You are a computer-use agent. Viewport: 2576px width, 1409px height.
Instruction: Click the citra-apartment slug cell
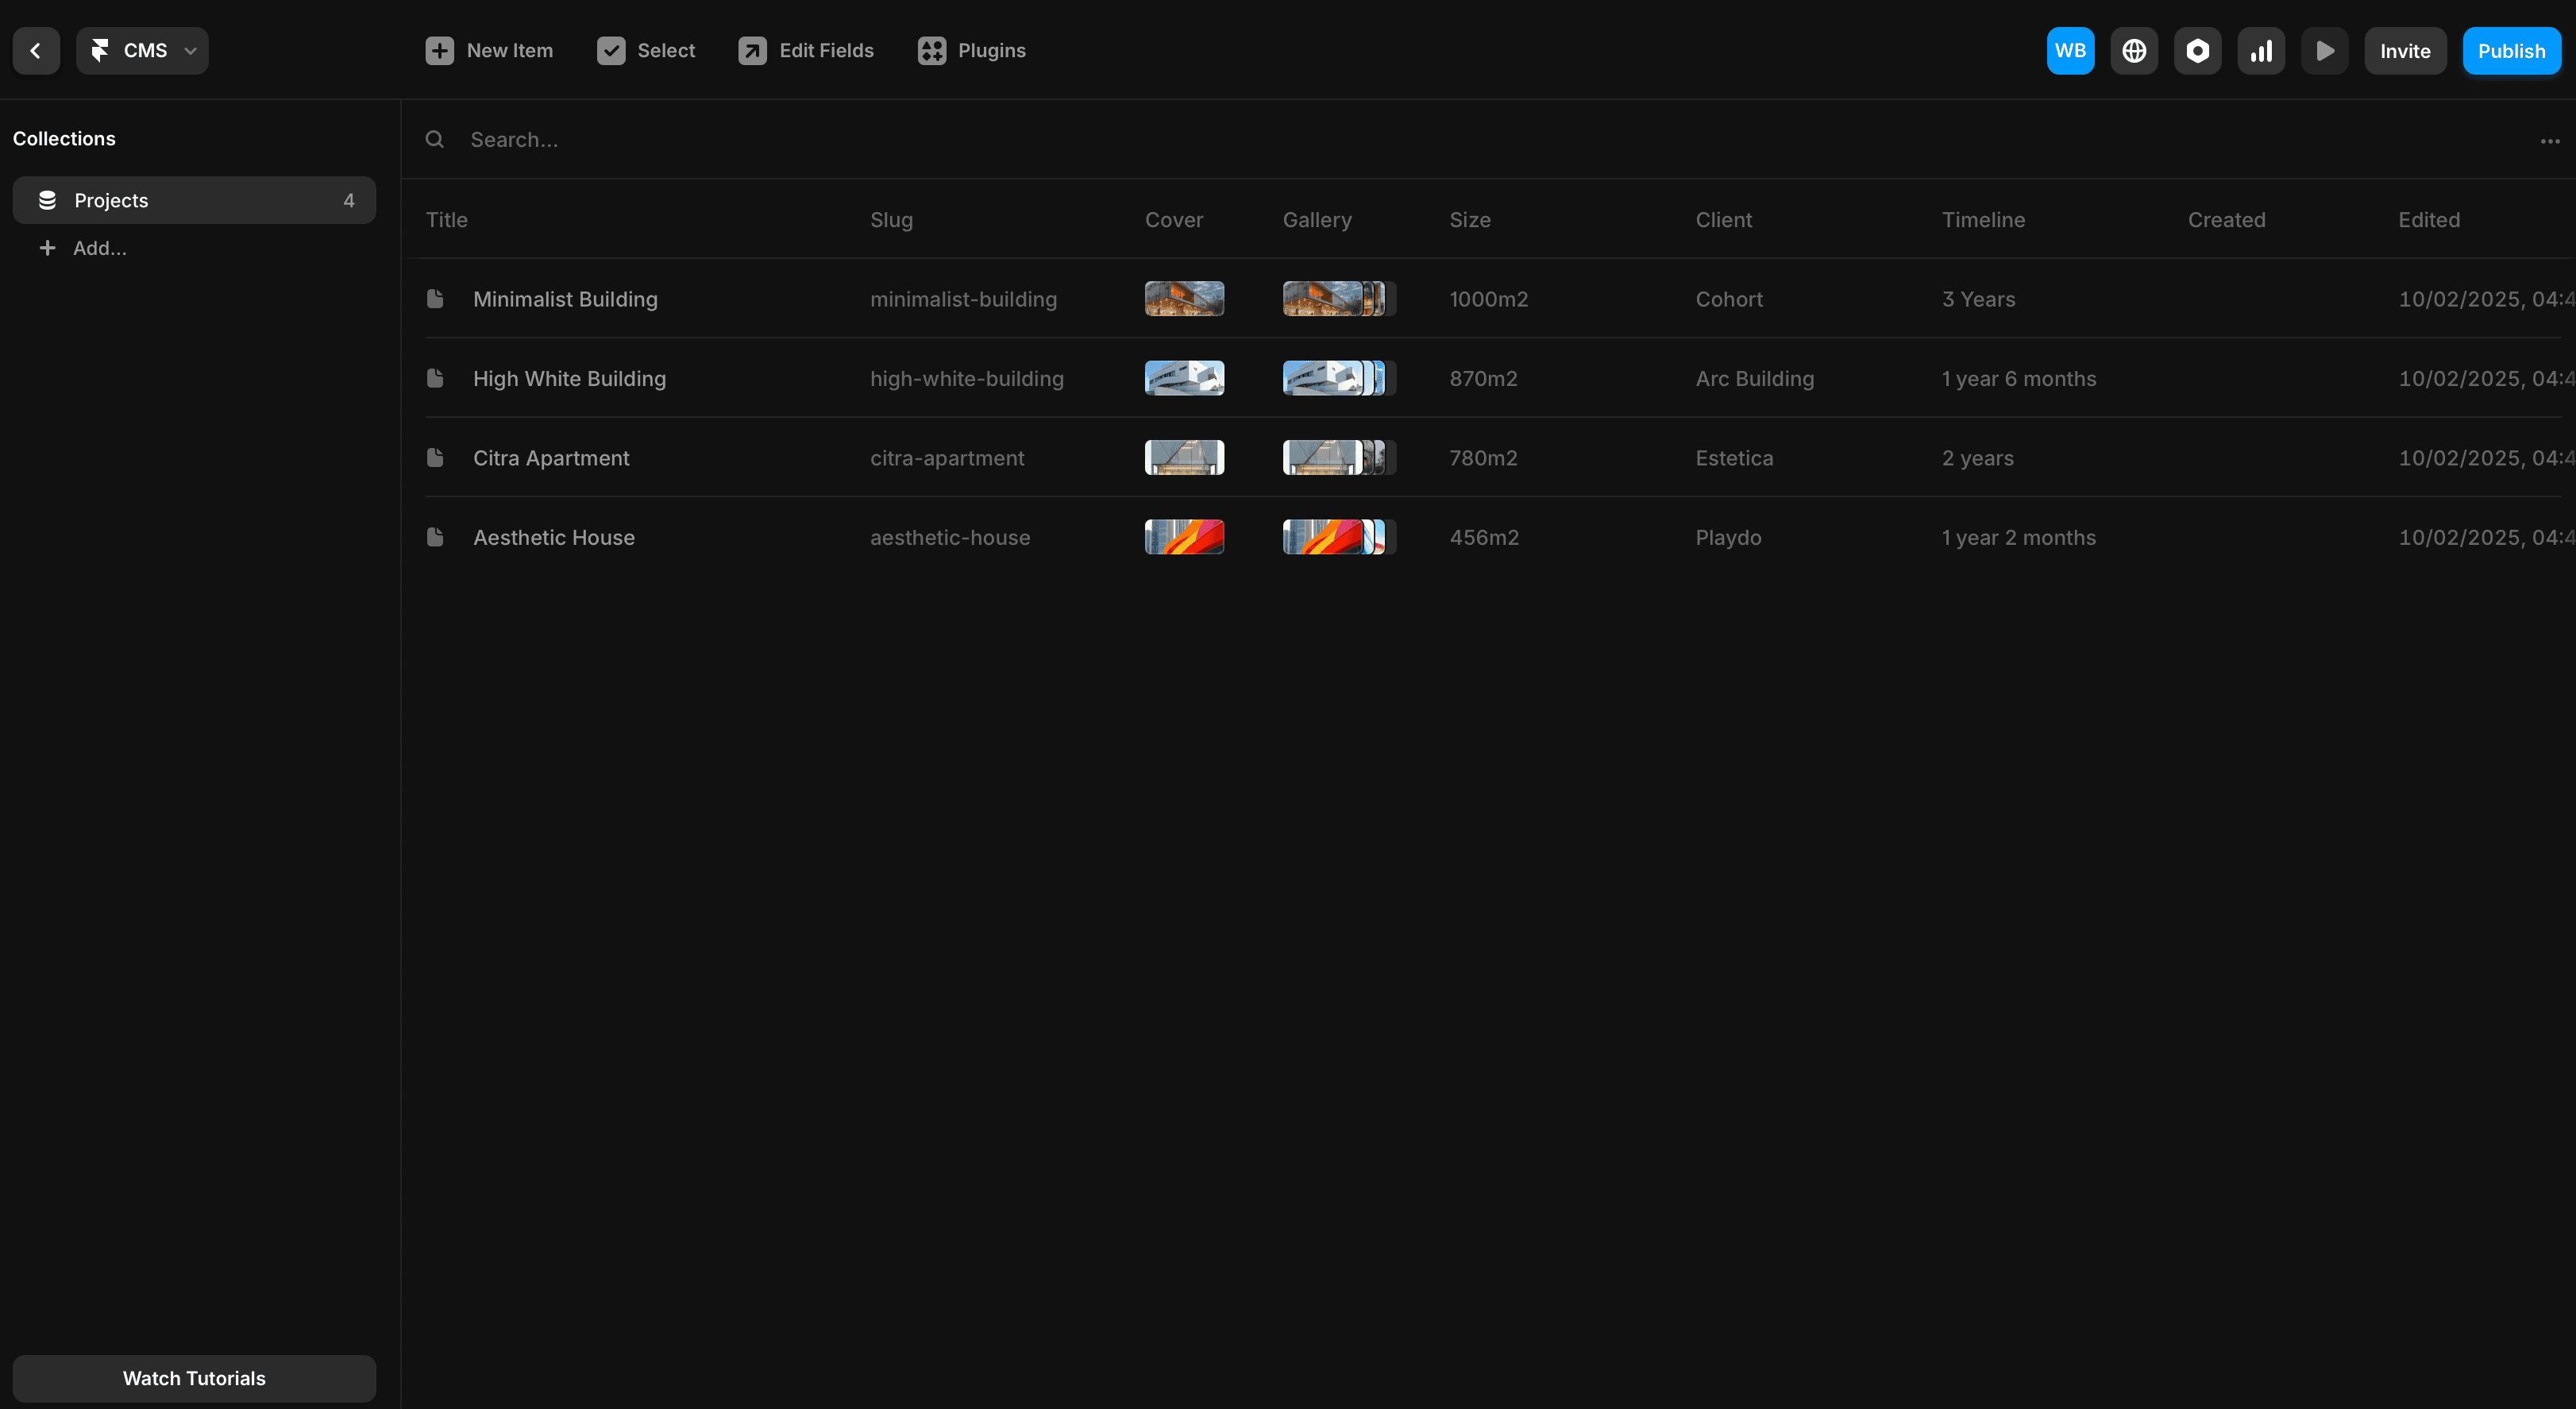947,458
